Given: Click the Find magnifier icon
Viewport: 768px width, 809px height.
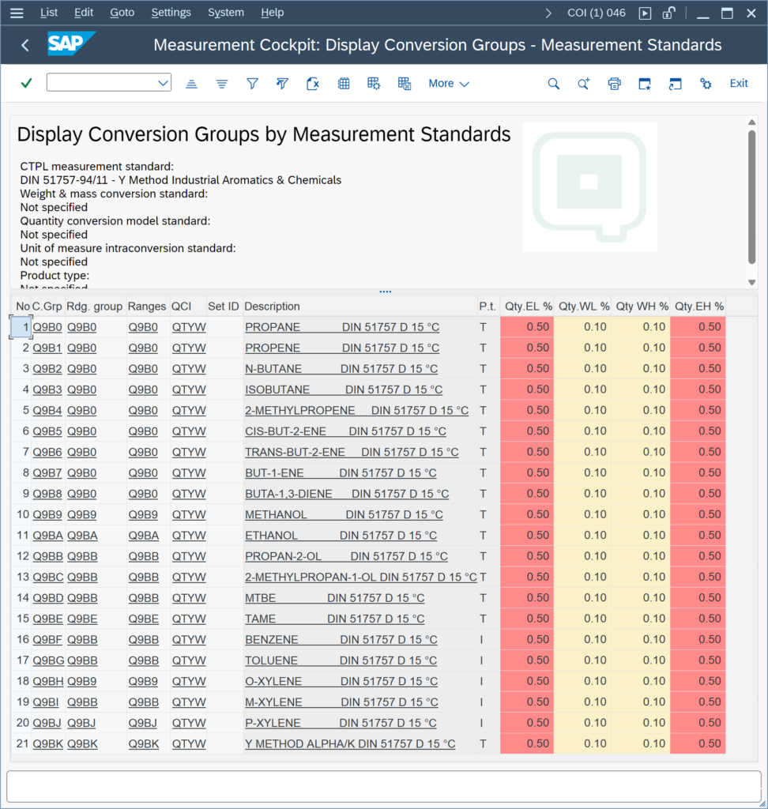Looking at the screenshot, I should [553, 84].
